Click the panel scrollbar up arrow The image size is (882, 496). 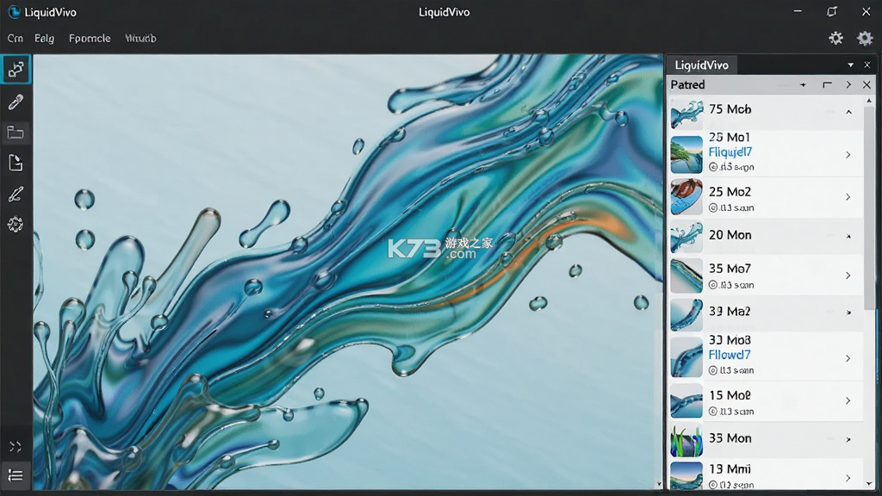pos(870,101)
